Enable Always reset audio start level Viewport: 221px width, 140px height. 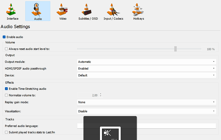(6, 49)
